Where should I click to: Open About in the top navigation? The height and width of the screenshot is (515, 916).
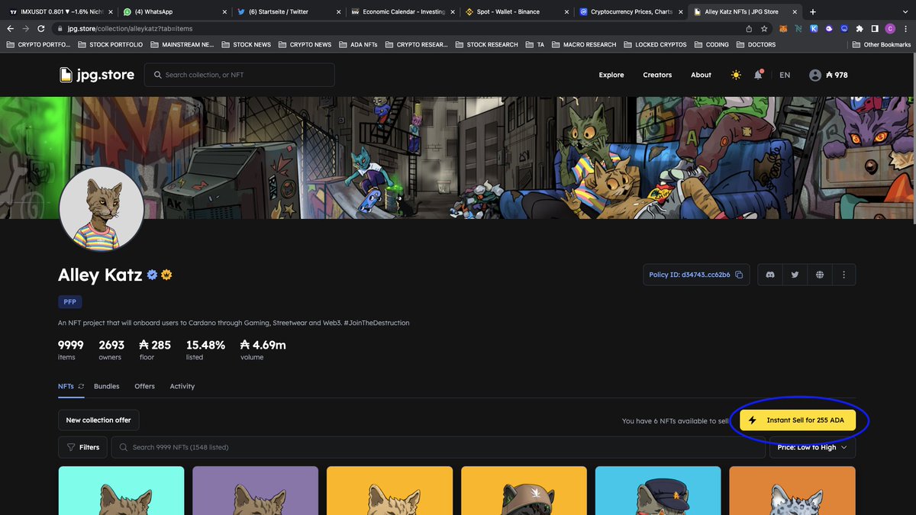[x=701, y=75]
